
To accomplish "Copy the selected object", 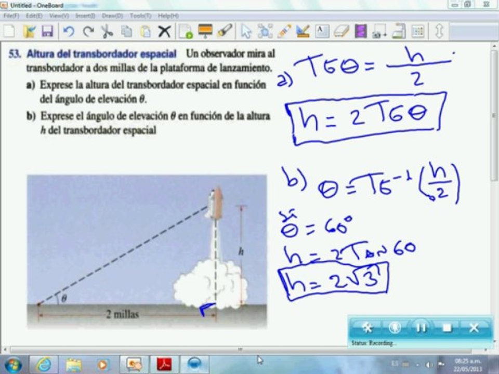I will (127, 32).
